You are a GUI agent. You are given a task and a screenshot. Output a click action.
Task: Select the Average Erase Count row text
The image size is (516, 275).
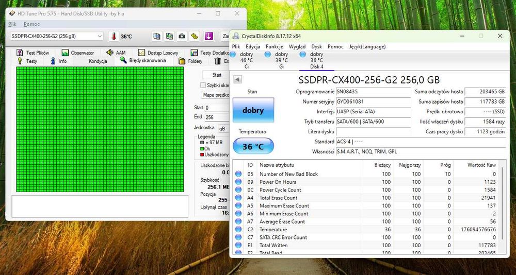(282, 221)
